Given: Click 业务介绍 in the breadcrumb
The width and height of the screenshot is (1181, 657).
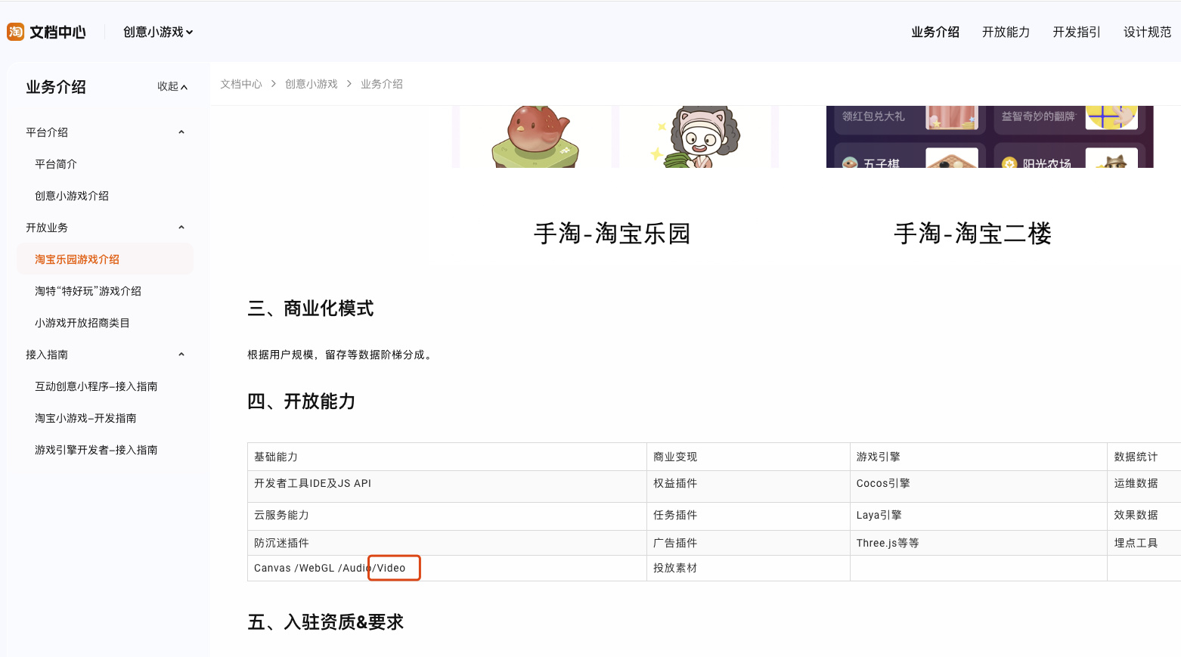Looking at the screenshot, I should [x=382, y=84].
